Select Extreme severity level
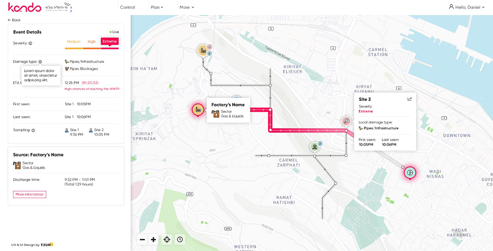The image size is (493, 251). pyautogui.click(x=109, y=42)
